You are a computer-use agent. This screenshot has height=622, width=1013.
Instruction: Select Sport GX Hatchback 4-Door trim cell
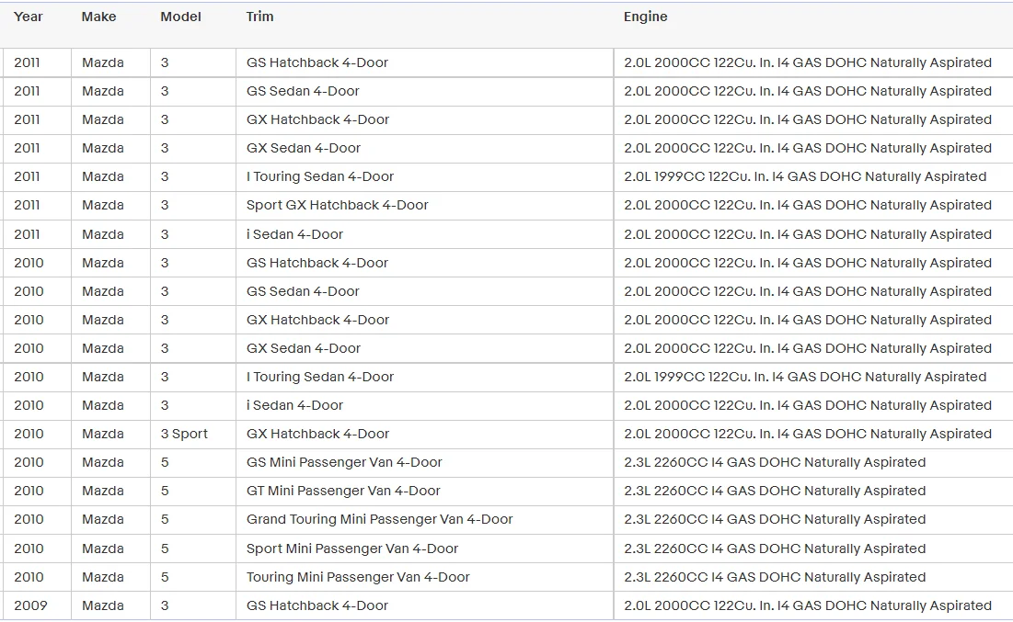click(424, 205)
